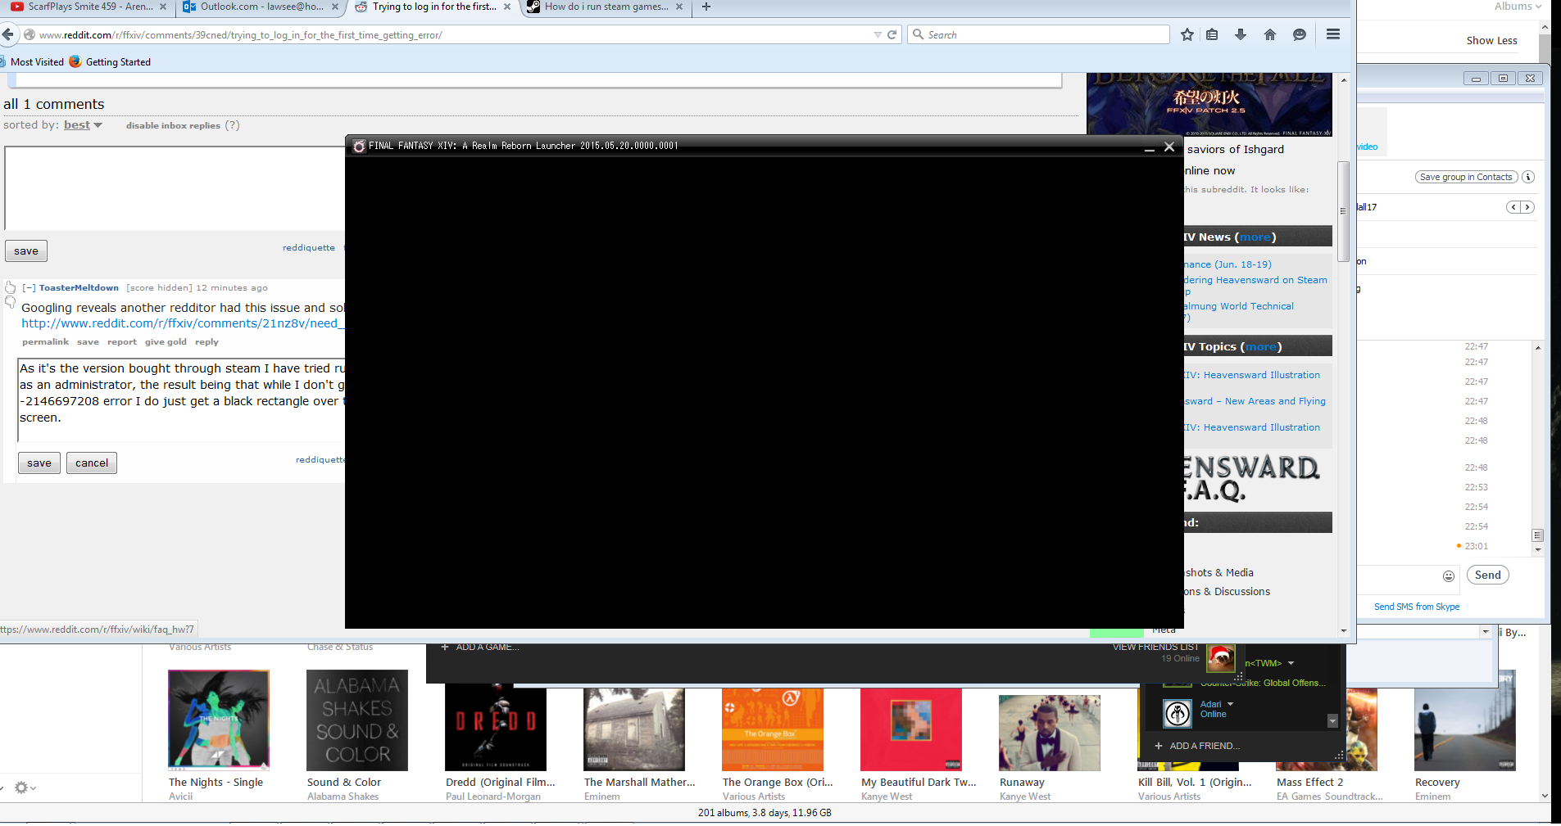The image size is (1561, 826).
Task: Open the Skype emoticon picker
Action: pyautogui.click(x=1449, y=575)
